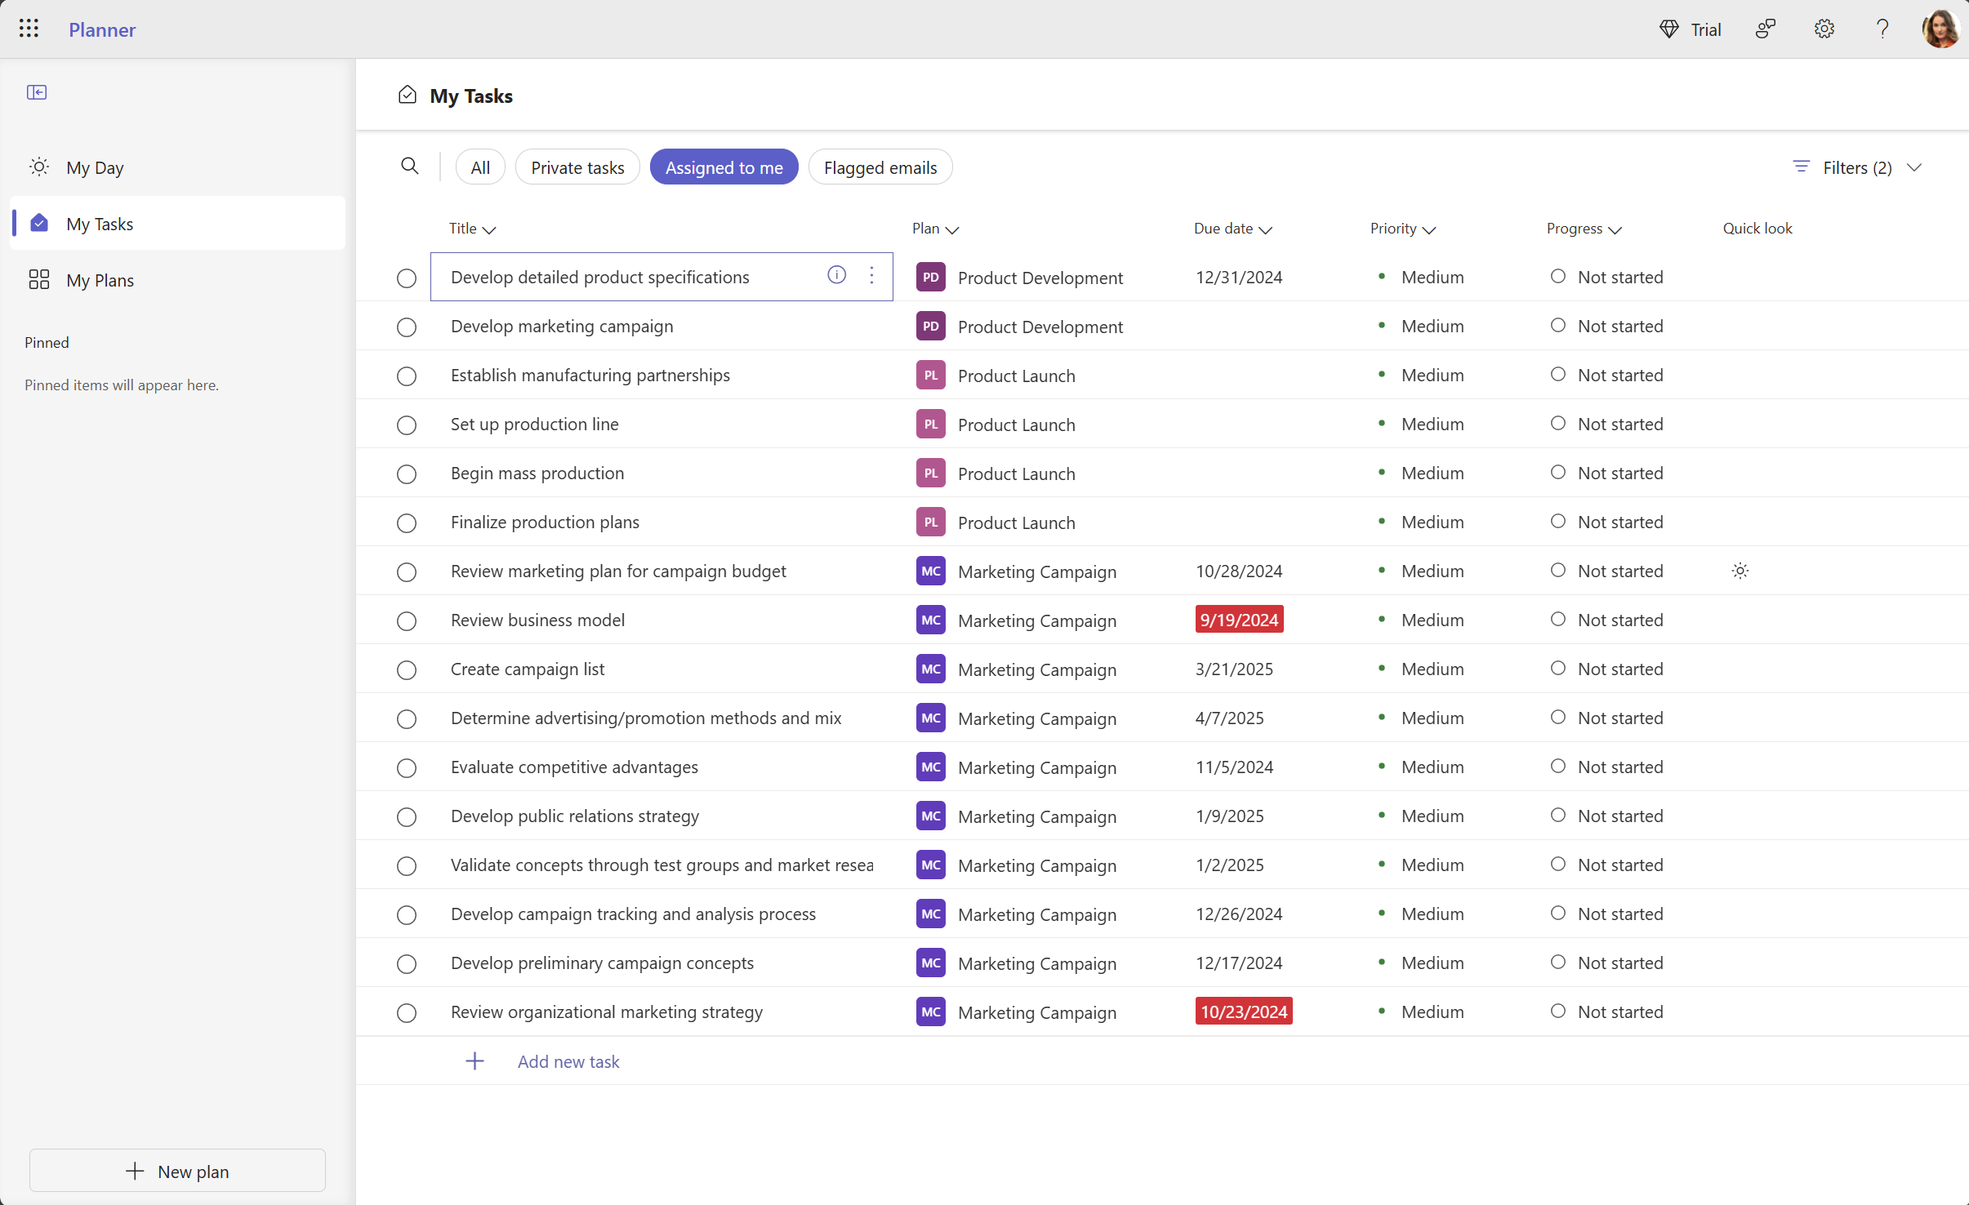Click the My Plans grid icon
This screenshot has width=1969, height=1205.
(38, 280)
